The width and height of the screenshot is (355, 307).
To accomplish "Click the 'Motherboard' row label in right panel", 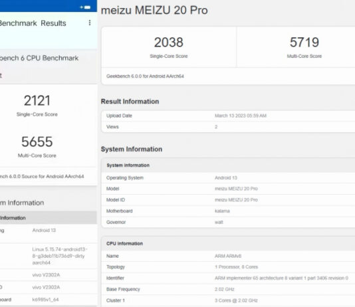I will [x=119, y=211].
